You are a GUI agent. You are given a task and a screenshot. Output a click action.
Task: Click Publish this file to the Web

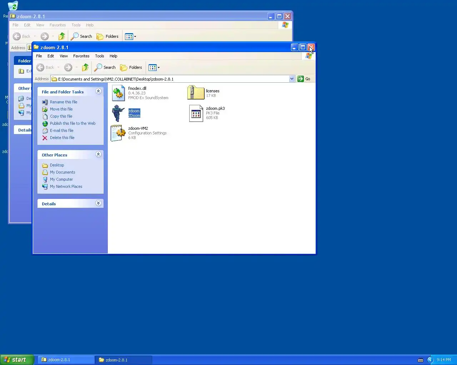(x=73, y=123)
